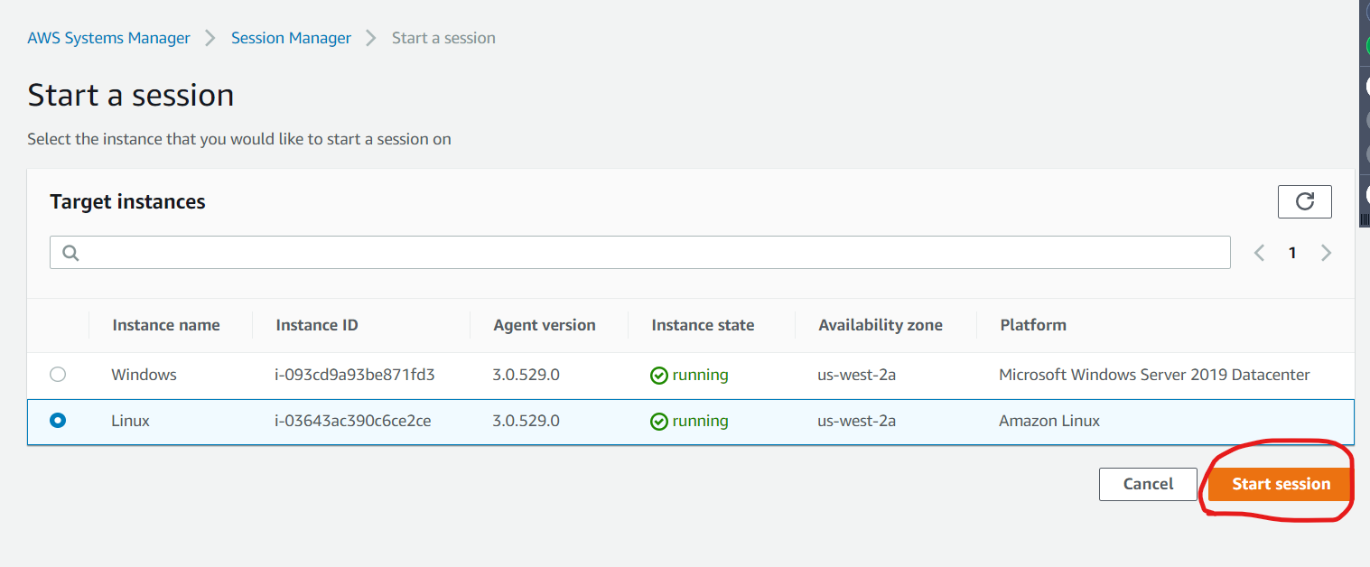This screenshot has height=567, width=1370.
Task: Click the refresh target instances icon button
Action: click(1304, 201)
